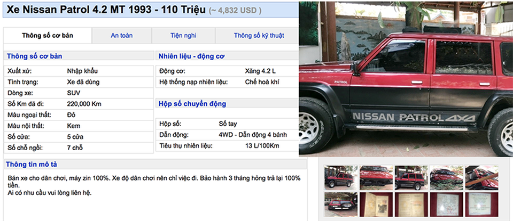Click the 'Hộp số chuyển động' heading
Viewport: 513px width, 221px height.
(192, 104)
